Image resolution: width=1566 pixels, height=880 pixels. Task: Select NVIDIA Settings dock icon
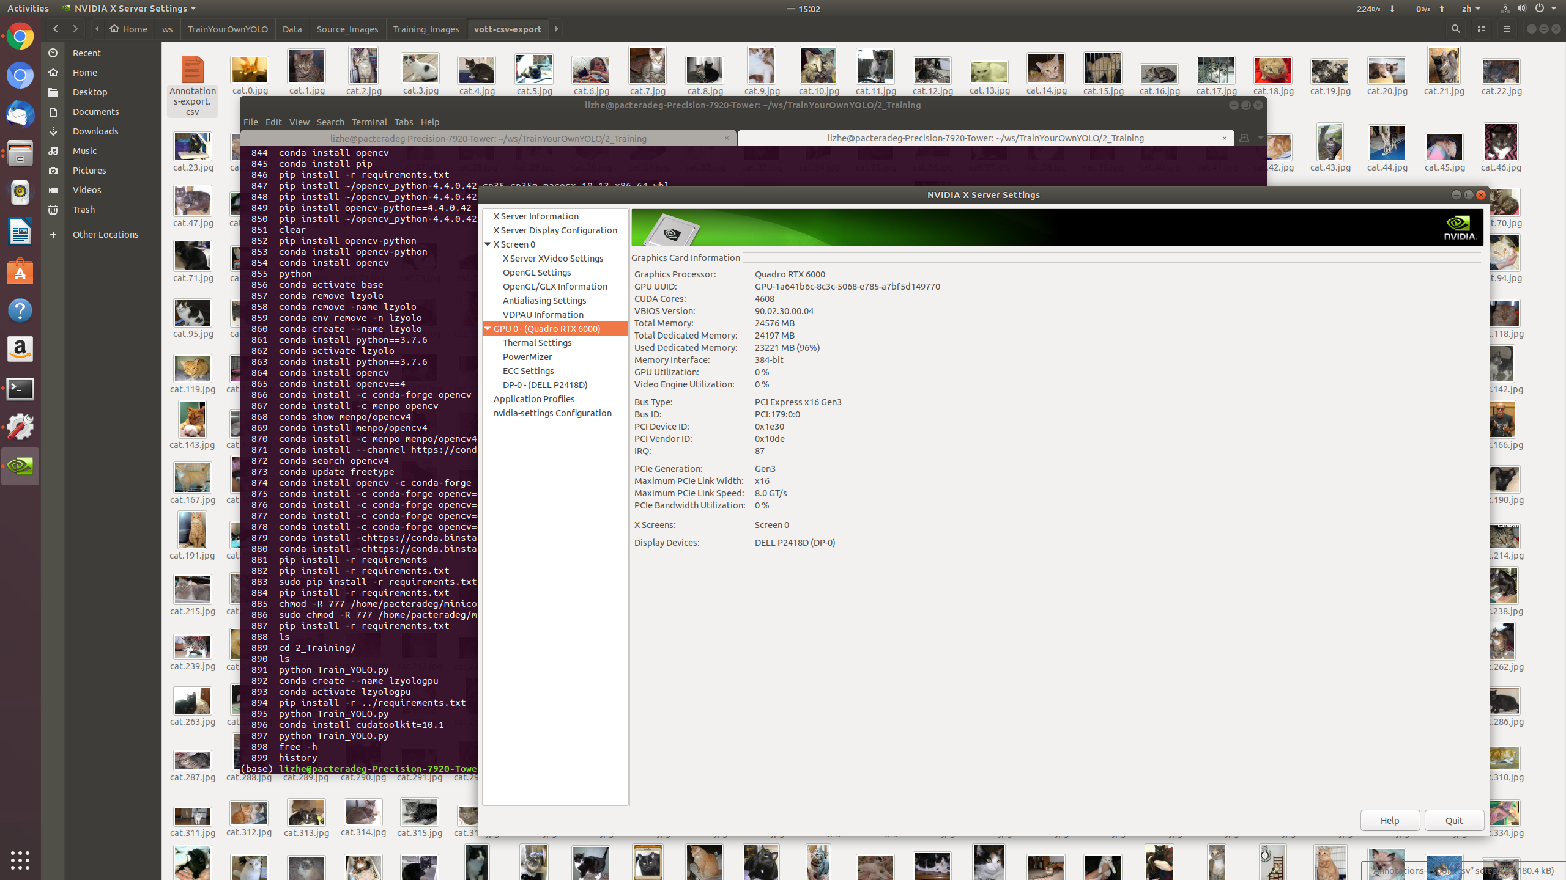[x=20, y=467]
